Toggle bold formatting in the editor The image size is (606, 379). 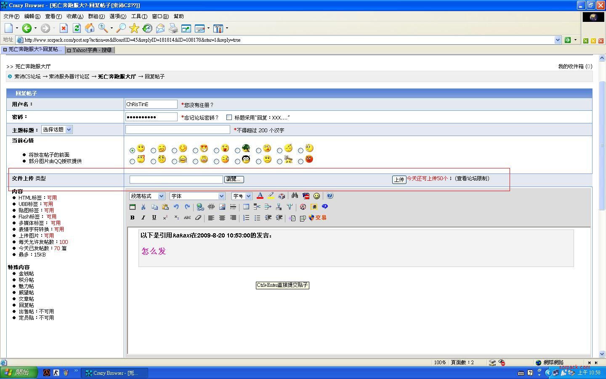pyautogui.click(x=132, y=218)
